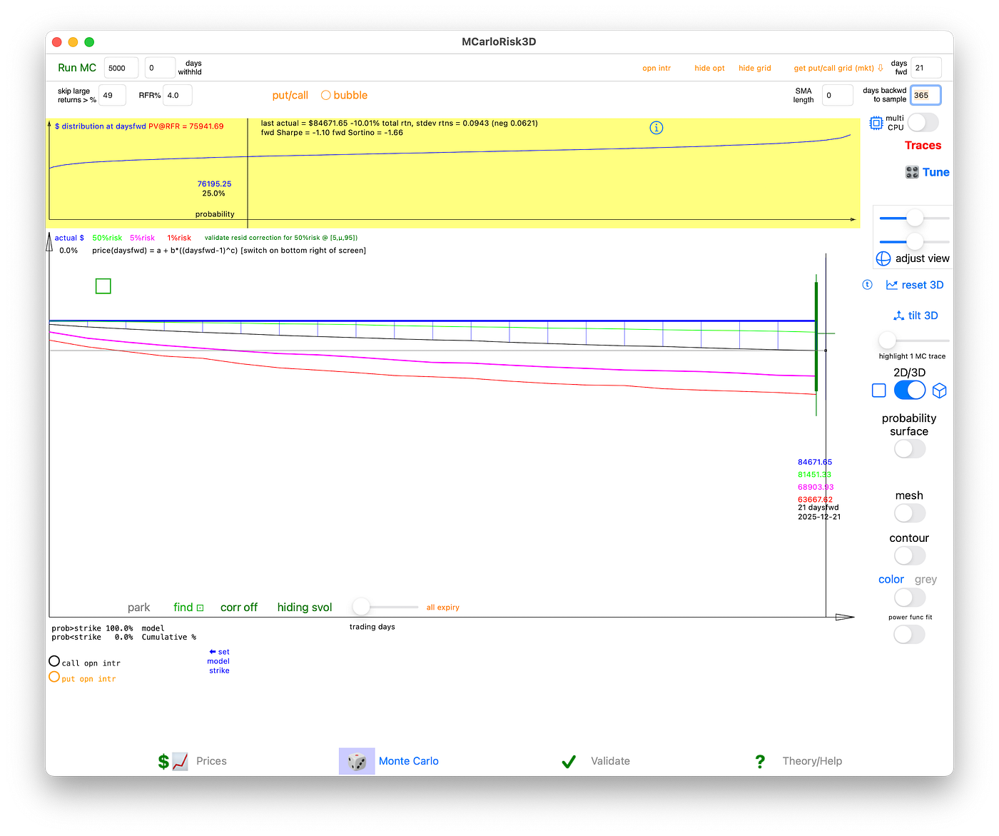Click the Tune button label
Screen dimensions: 999x836
[x=935, y=172]
